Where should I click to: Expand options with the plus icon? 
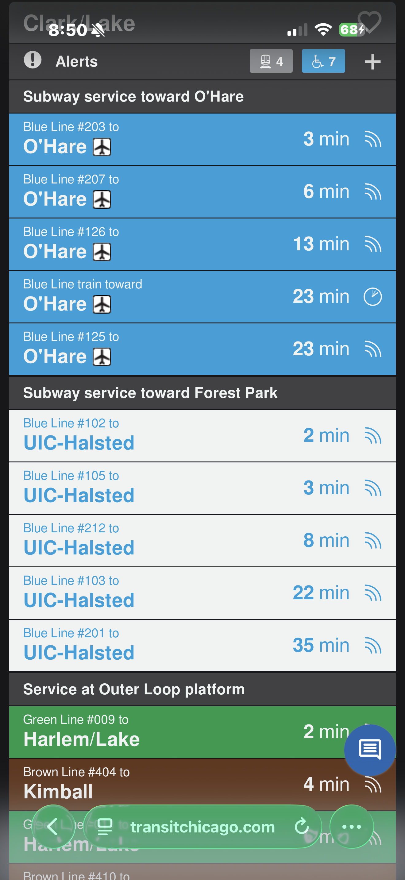[372, 62]
